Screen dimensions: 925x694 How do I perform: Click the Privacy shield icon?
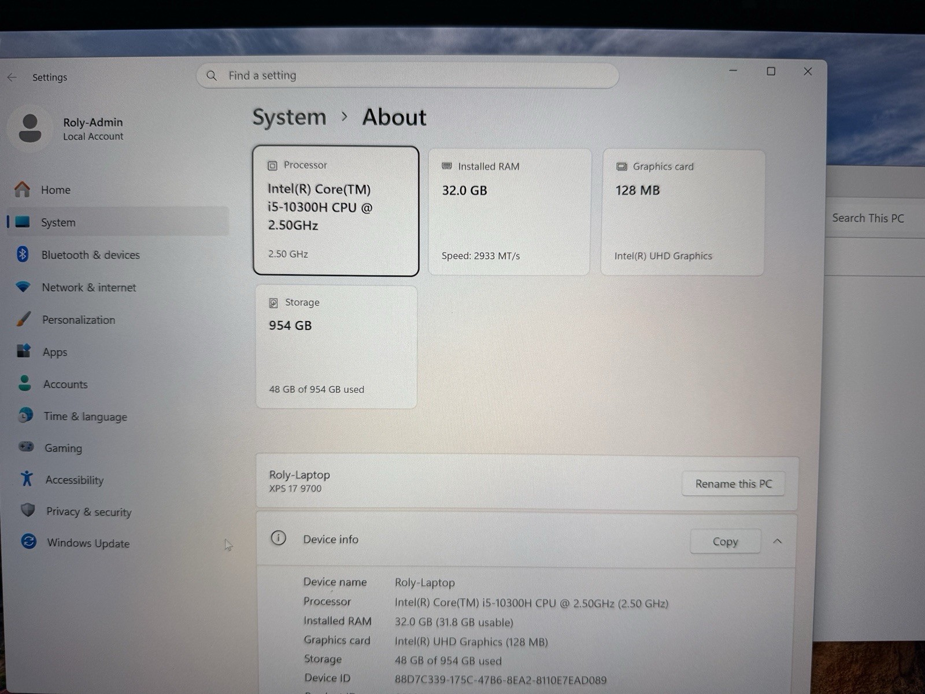pos(27,510)
